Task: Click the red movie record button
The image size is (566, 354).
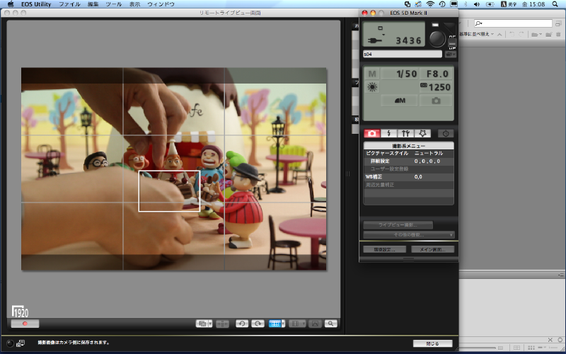Action: 25,324
